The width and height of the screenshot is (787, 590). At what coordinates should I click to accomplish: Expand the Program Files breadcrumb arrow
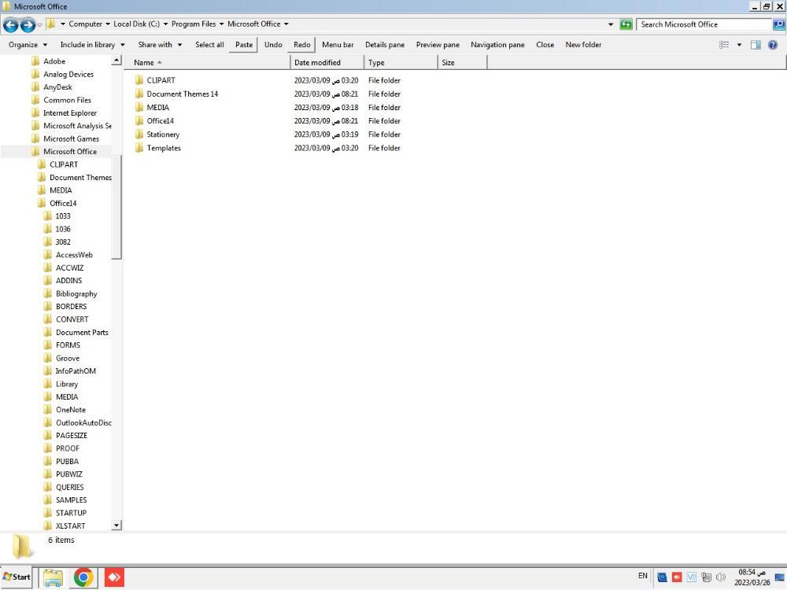(x=221, y=24)
